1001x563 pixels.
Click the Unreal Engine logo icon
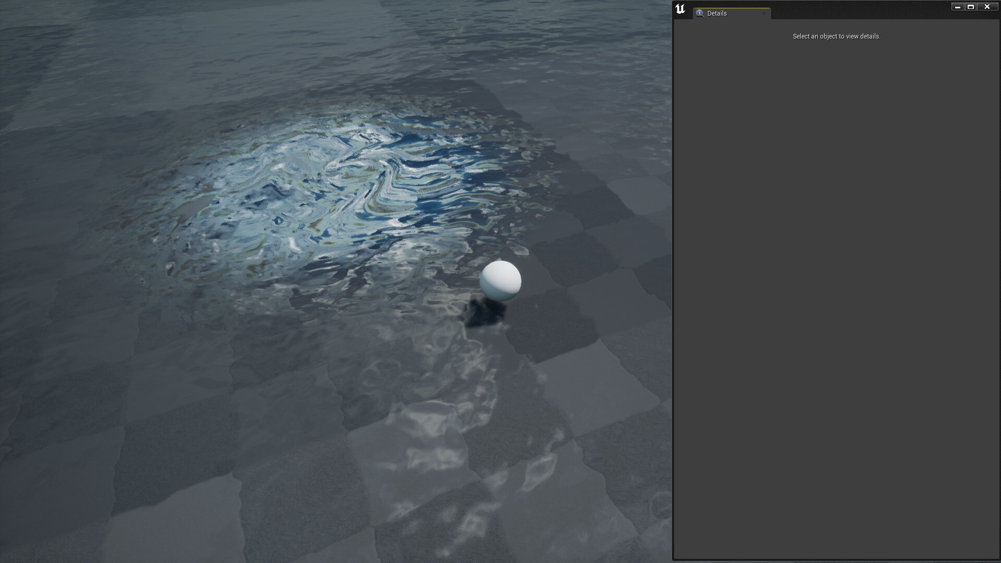tap(680, 8)
